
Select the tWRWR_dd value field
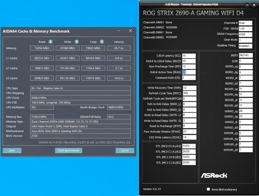246,150
